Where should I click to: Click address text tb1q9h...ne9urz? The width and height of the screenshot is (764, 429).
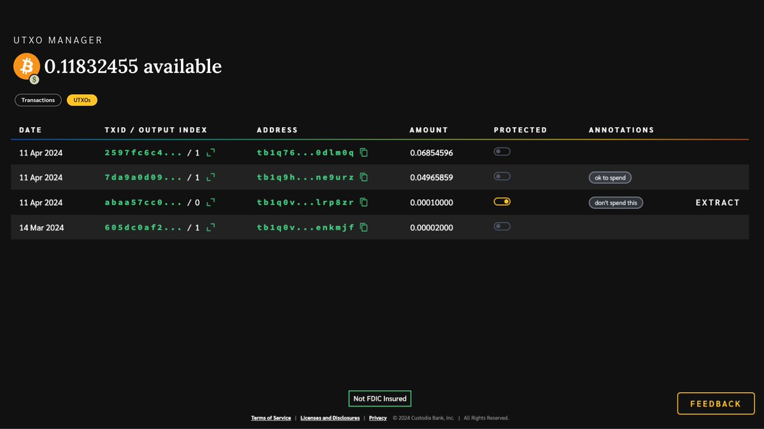coord(306,177)
